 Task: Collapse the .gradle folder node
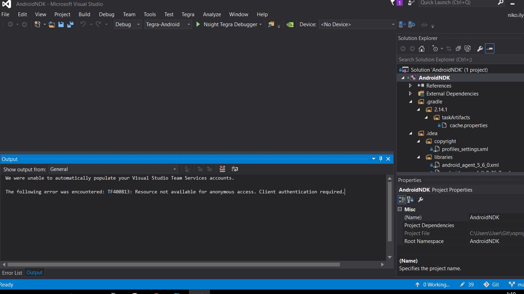coord(410,101)
